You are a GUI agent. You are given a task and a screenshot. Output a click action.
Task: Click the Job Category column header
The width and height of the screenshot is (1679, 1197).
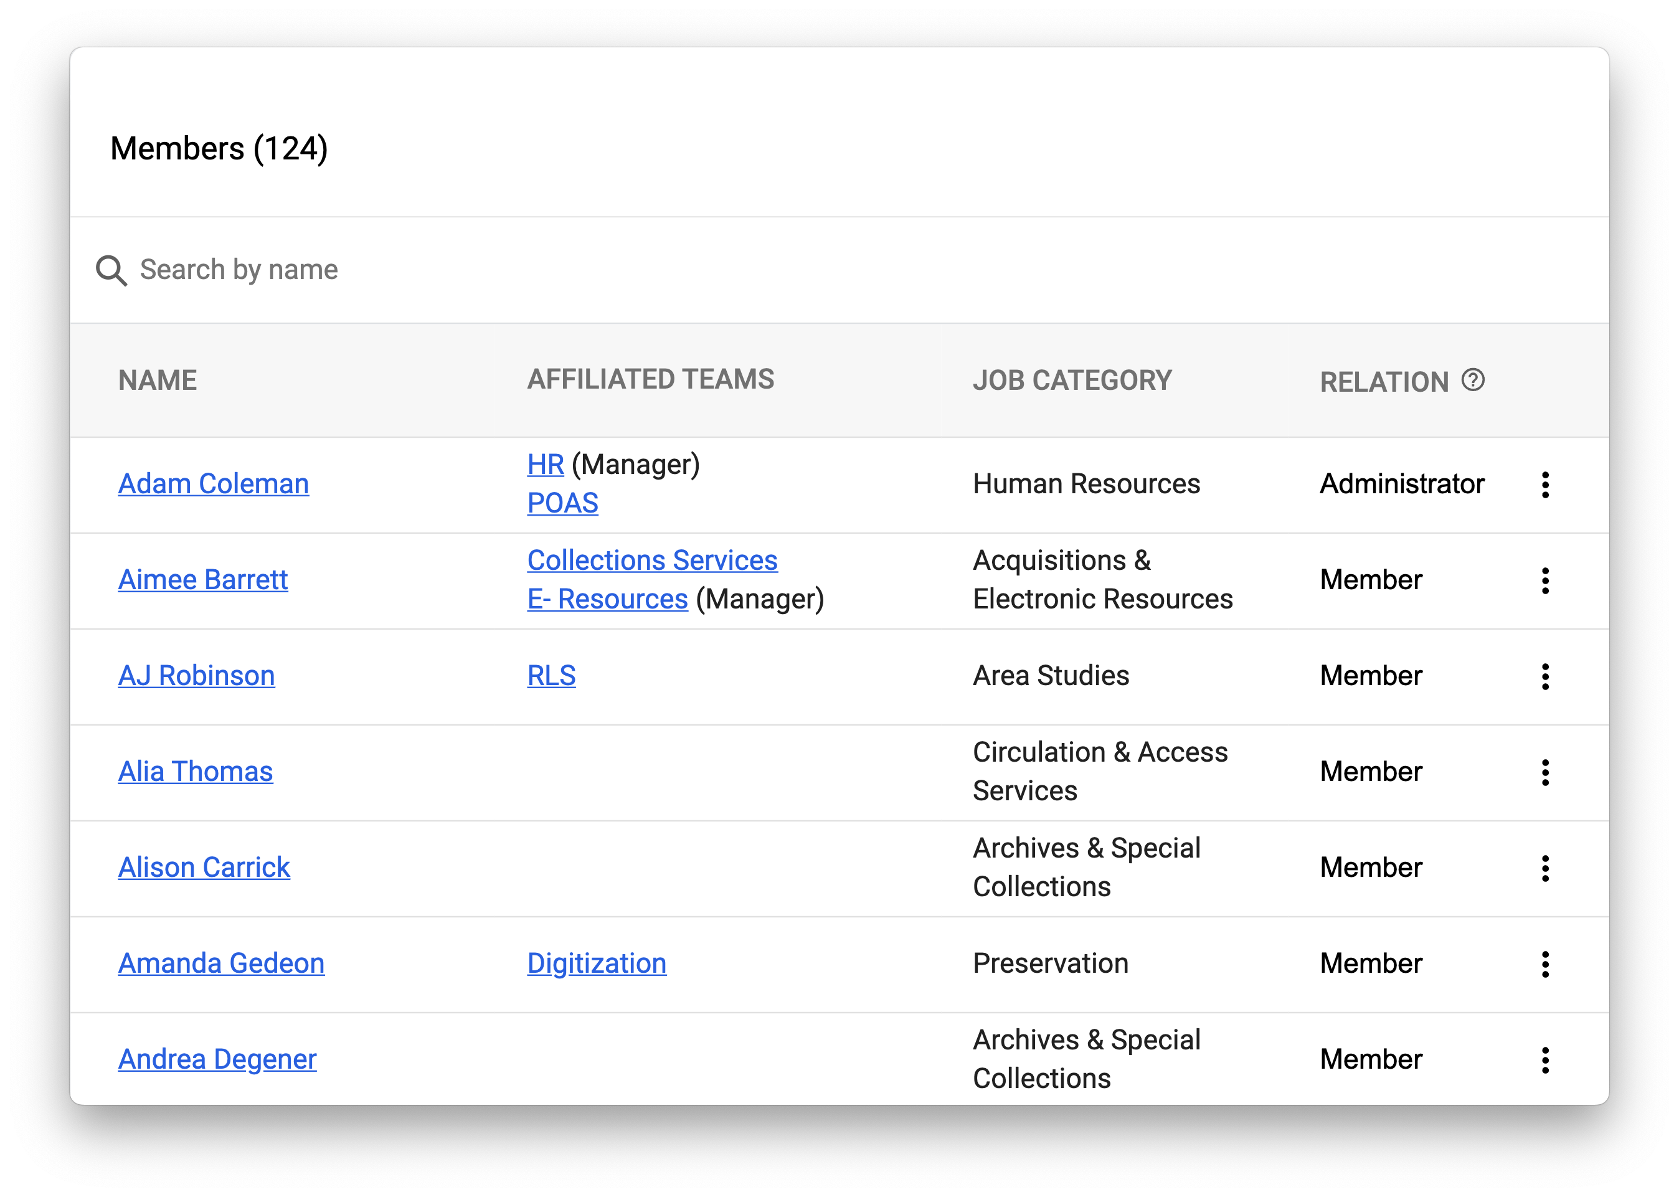click(1072, 381)
